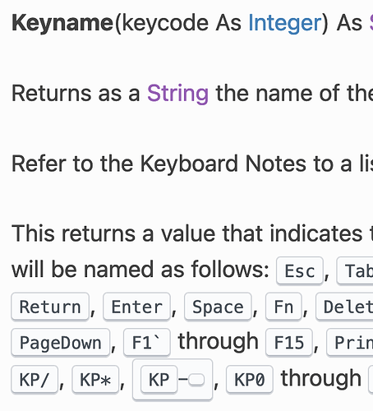The height and width of the screenshot is (411, 373).
Task: Select the Print key label after F15
Action: point(350,343)
